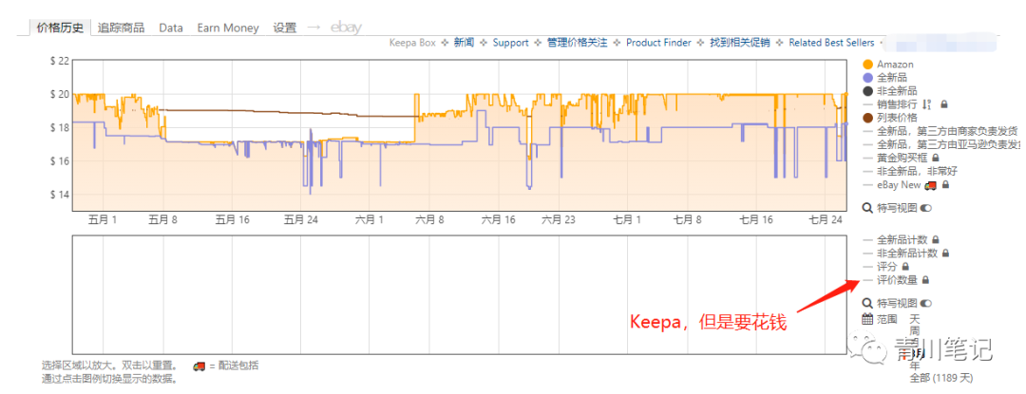Open the 管理价格关注 link
The height and width of the screenshot is (394, 1026).
pyautogui.click(x=578, y=43)
